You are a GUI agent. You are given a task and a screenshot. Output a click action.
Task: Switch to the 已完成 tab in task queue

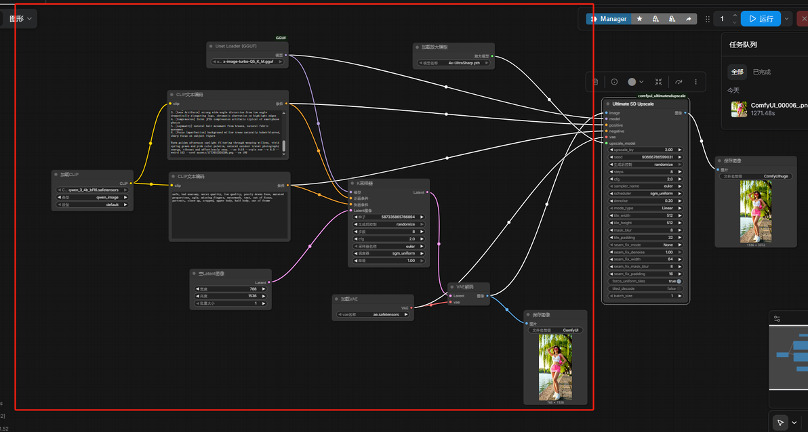[762, 72]
